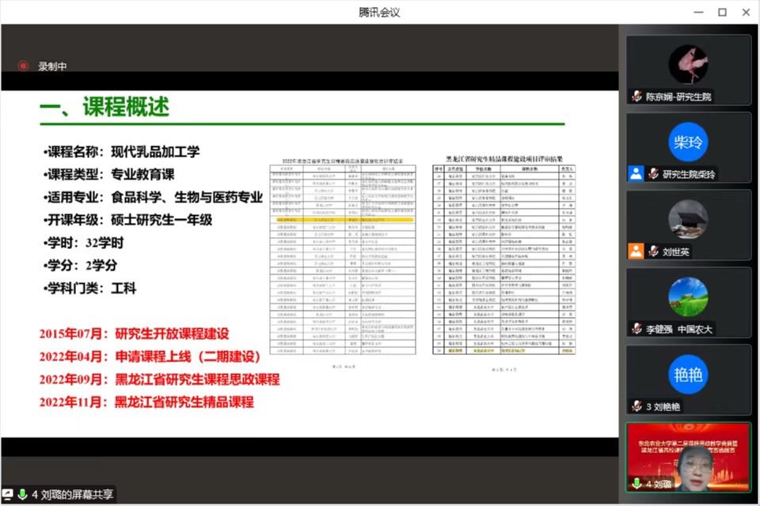Click the green microphone icon beside 刘璐的屏幕共享
The image size is (760, 506).
point(22,494)
